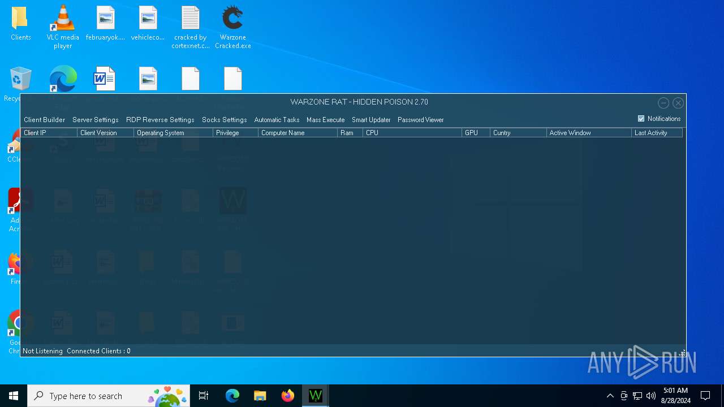Open Server Settings menu
This screenshot has height=407, width=724.
[x=95, y=120]
